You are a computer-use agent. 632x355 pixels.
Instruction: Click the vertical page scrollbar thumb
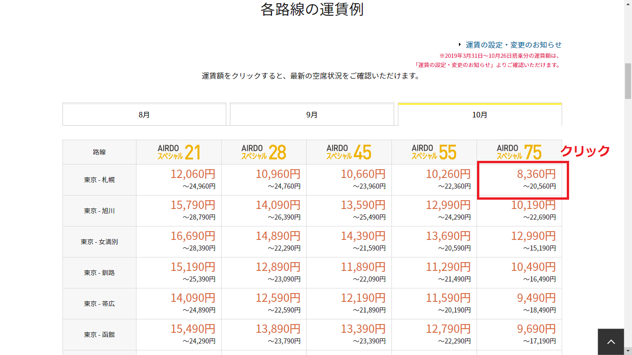pyautogui.click(x=628, y=81)
